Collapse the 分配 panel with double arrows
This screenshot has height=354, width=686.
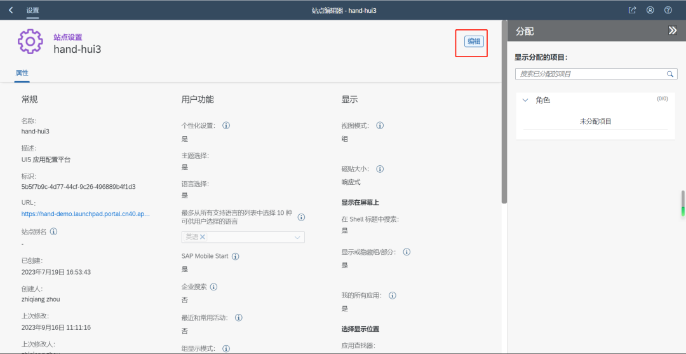coord(673,31)
